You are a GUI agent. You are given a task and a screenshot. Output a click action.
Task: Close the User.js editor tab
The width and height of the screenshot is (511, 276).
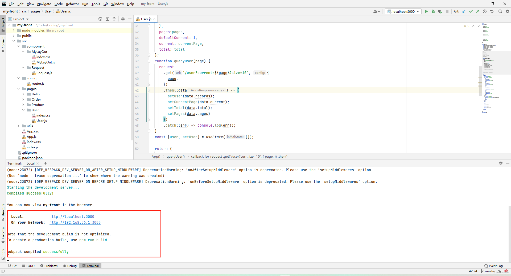click(x=154, y=19)
